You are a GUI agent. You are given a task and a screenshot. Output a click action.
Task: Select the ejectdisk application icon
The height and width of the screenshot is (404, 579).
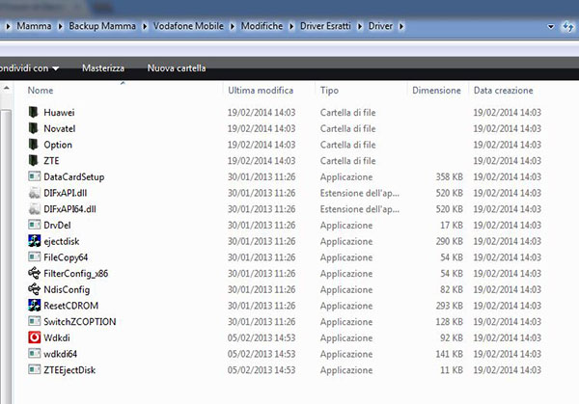(x=34, y=241)
